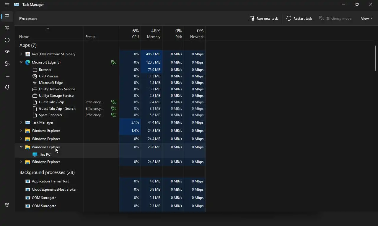
Task: Sort processes by Status column
Action: click(x=102, y=33)
